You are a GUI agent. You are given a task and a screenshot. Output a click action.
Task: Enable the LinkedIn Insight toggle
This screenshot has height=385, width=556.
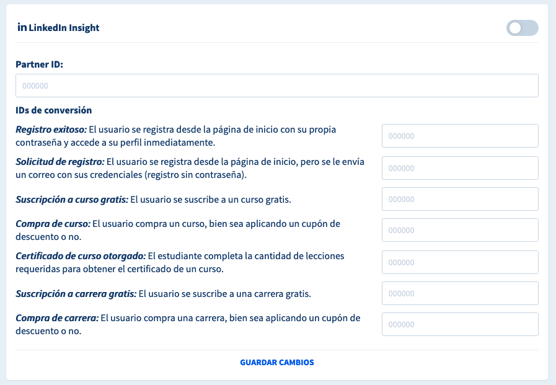522,28
